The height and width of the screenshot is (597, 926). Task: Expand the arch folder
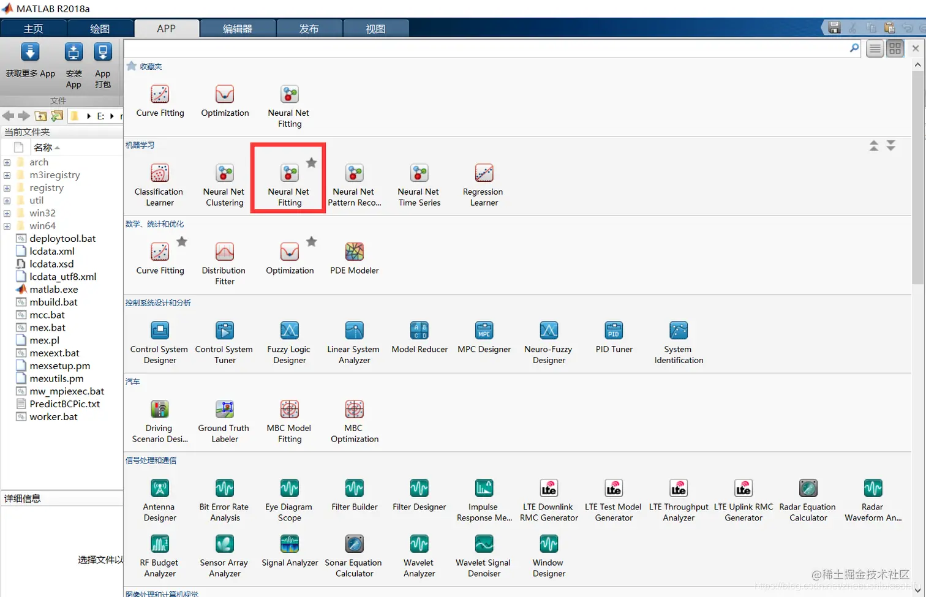pos(7,162)
